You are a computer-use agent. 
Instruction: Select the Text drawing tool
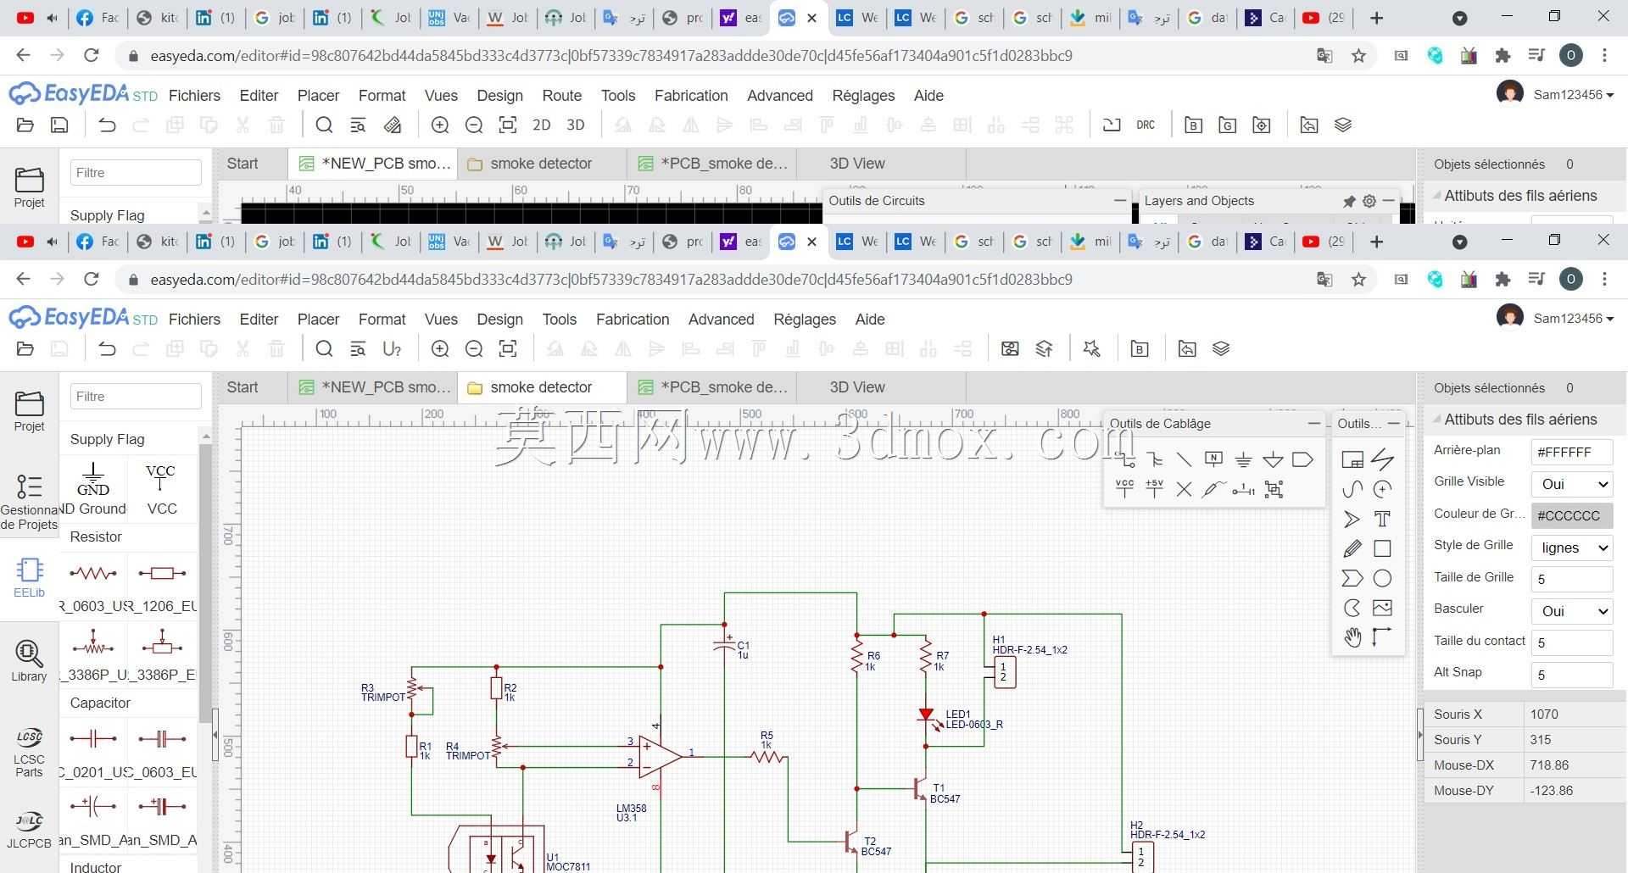[x=1382, y=519]
